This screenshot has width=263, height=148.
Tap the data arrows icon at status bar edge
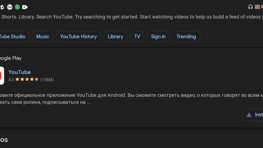point(262,7)
